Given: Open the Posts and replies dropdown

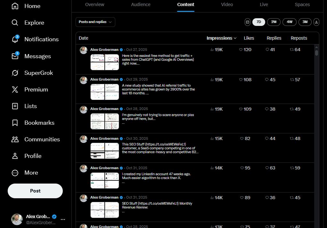Looking at the screenshot, I should (95, 22).
